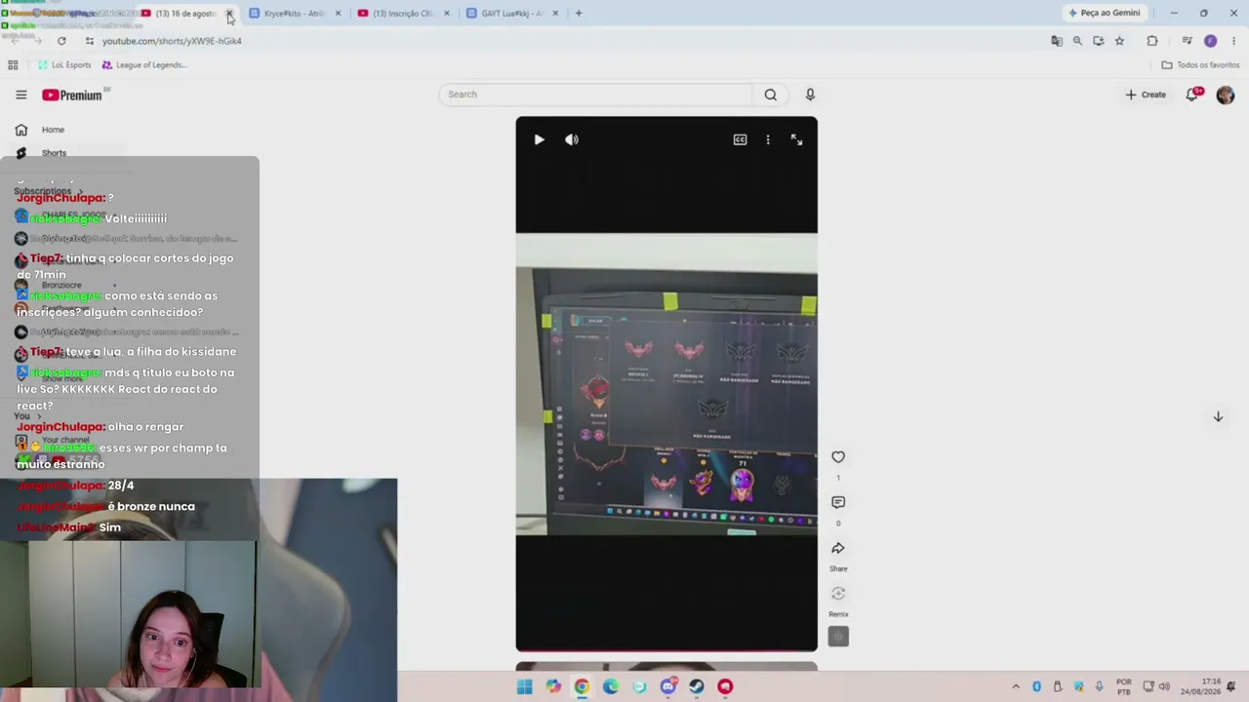Image resolution: width=1249 pixels, height=702 pixels.
Task: Open the volume tray control
Action: pos(1164,686)
